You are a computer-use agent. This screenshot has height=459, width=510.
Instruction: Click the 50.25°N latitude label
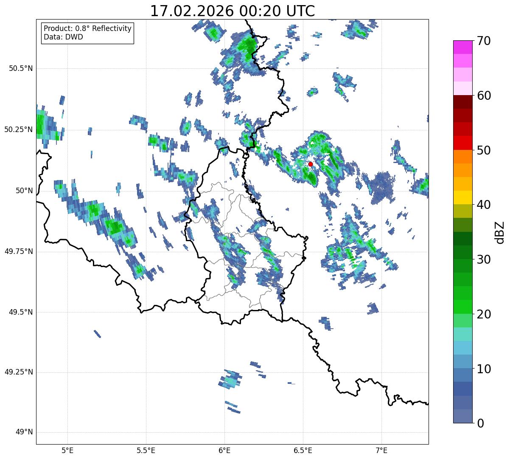pyautogui.click(x=19, y=129)
